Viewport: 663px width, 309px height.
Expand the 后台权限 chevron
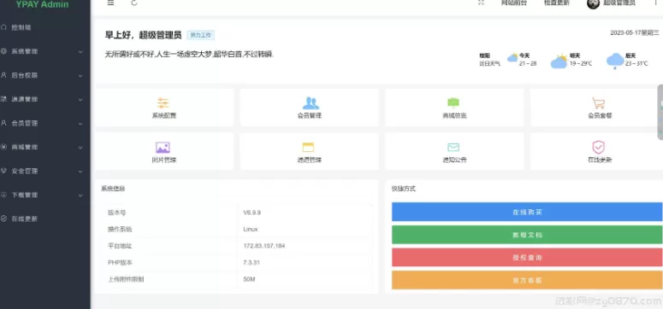80,76
